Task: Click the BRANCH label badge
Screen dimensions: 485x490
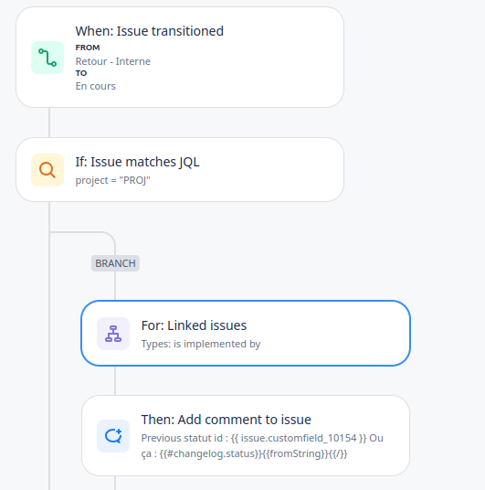Action: (x=115, y=263)
